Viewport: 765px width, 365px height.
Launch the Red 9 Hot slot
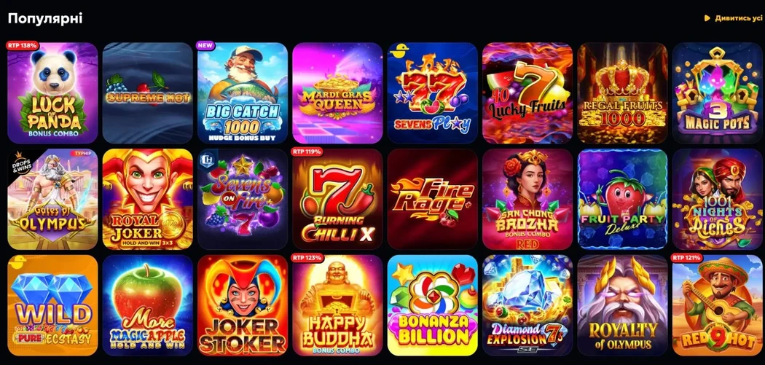(718, 305)
